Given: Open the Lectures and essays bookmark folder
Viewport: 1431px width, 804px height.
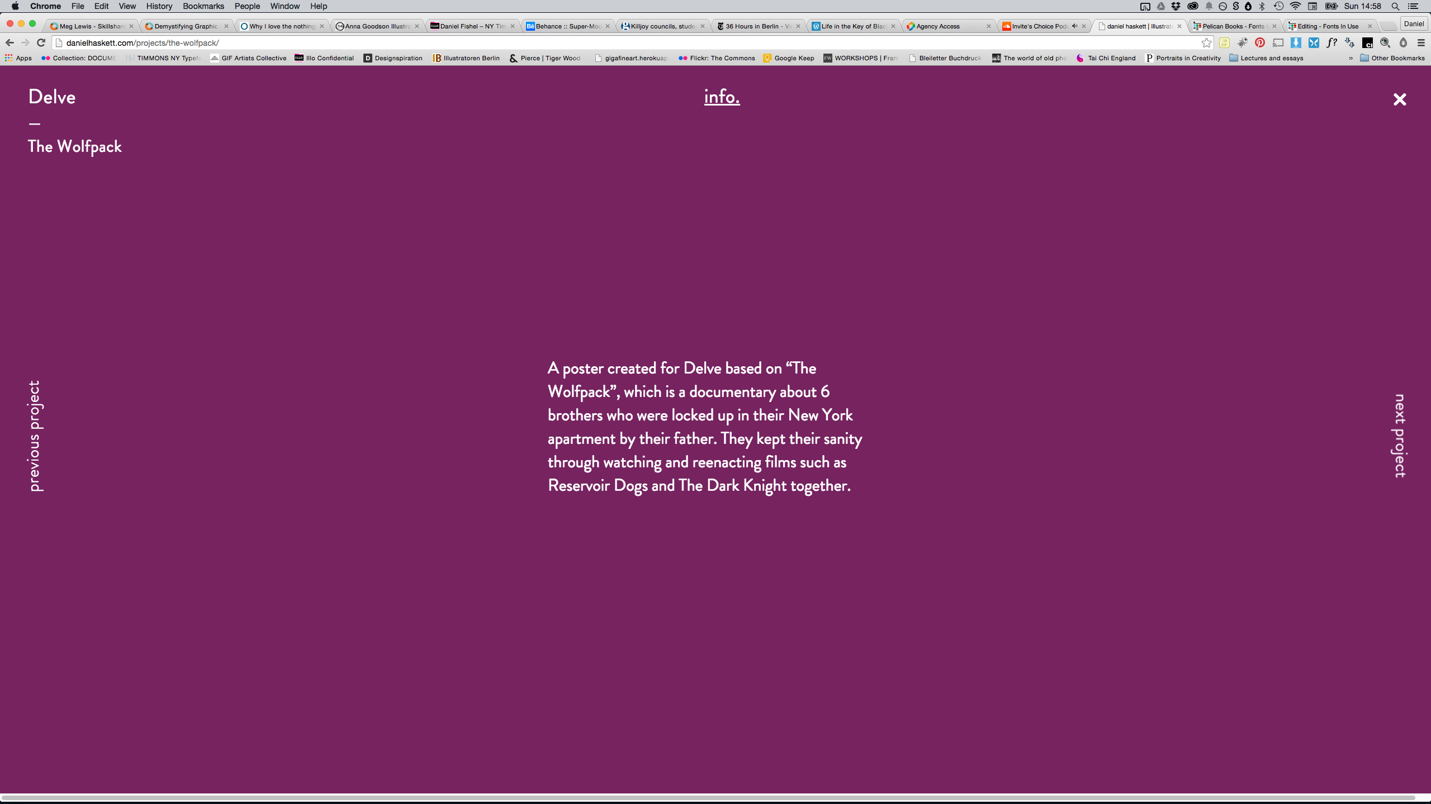Looking at the screenshot, I should 1266,58.
